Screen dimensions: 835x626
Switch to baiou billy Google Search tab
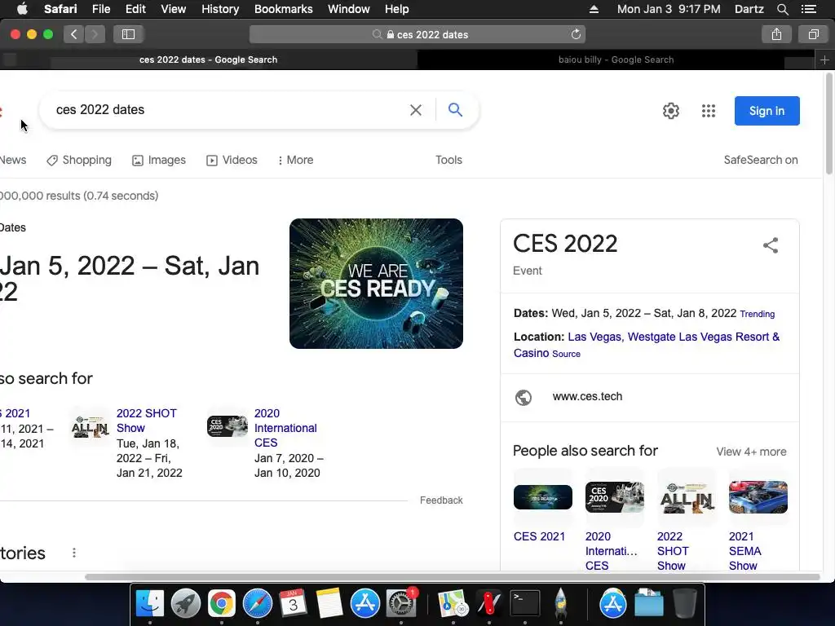pos(616,60)
